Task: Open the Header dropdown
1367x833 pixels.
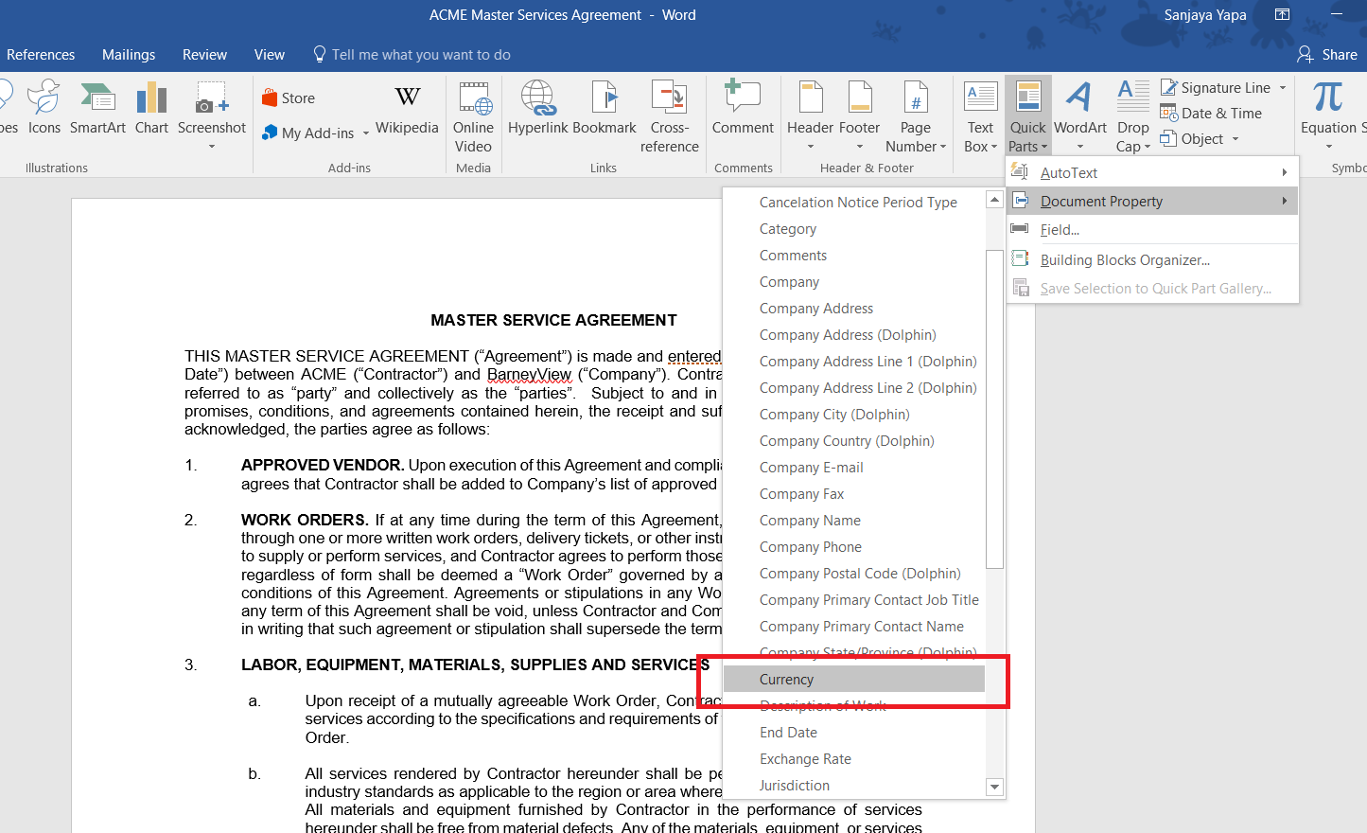Action: pos(811,115)
